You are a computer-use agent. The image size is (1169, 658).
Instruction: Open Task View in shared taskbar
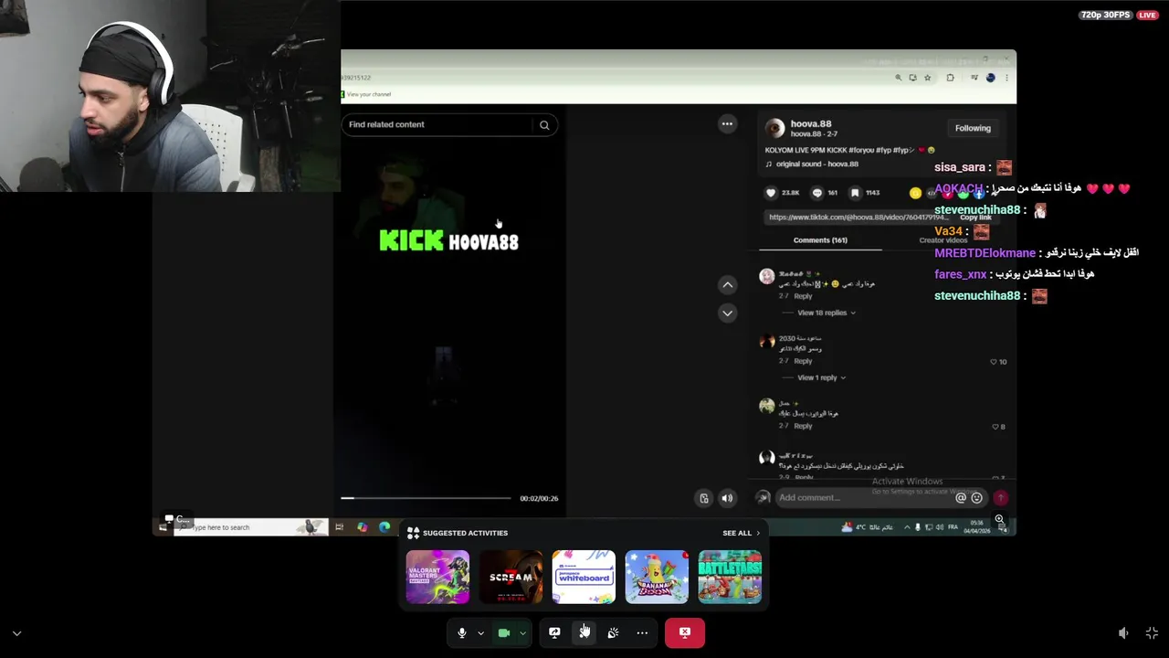339,527
